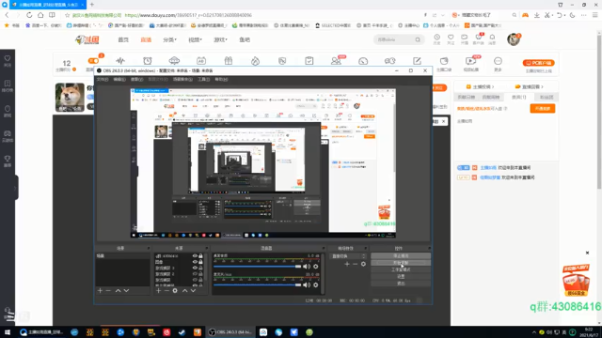Open the scene transition type dropdown
602x338 pixels.
(x=348, y=256)
